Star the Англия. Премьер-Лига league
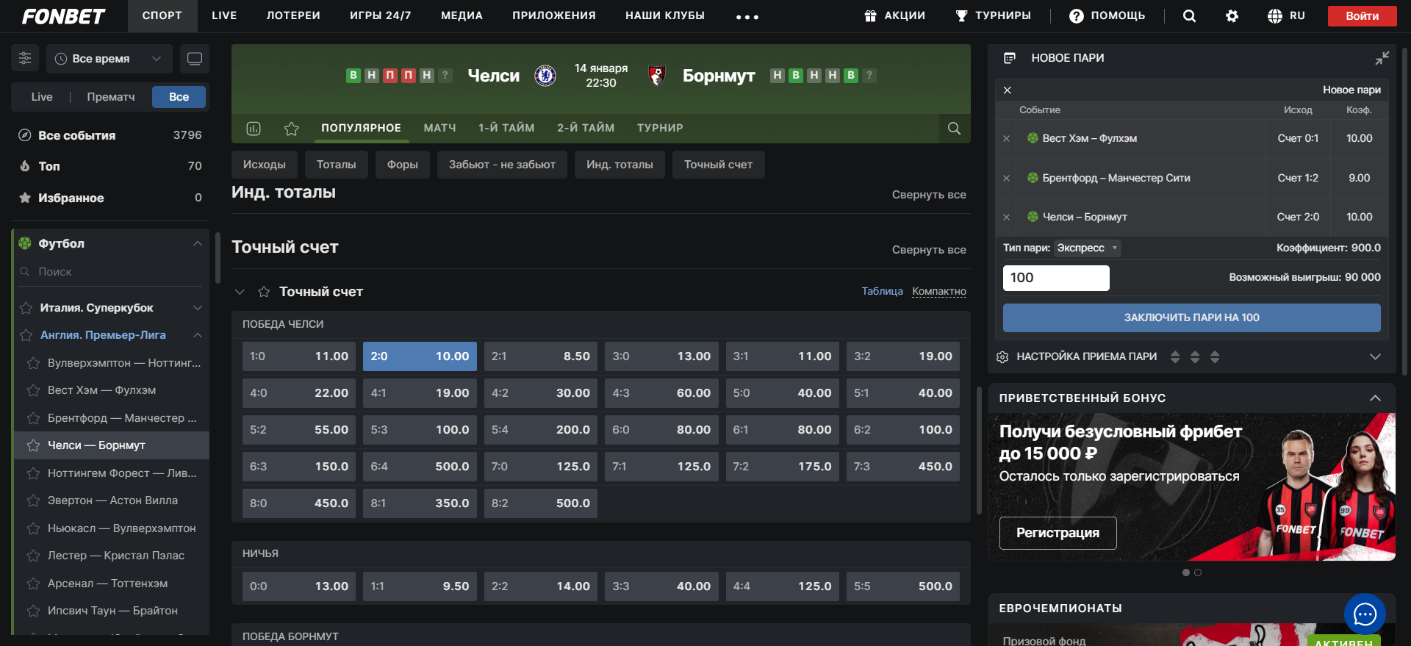This screenshot has height=646, width=1411. click(26, 335)
